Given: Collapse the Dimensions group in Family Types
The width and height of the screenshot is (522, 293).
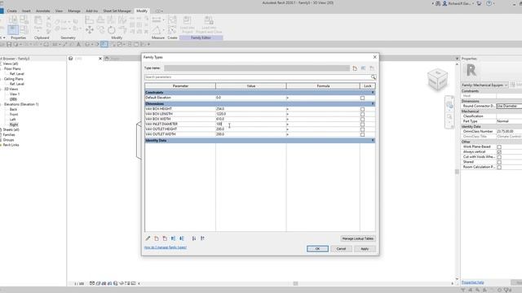Looking at the screenshot, I should 373,103.
